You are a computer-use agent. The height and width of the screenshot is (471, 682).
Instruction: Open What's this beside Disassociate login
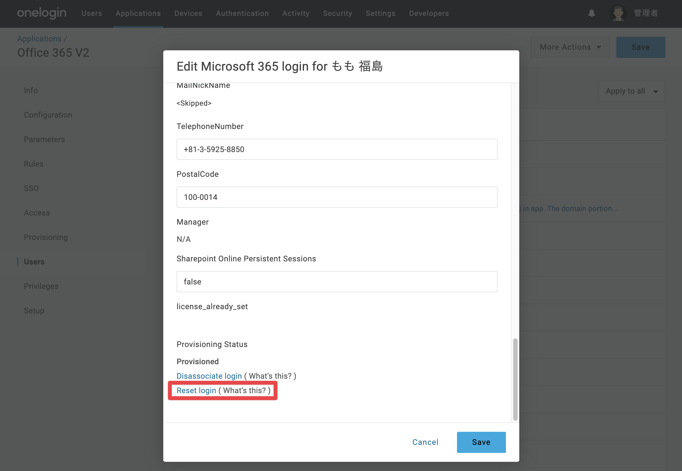270,376
